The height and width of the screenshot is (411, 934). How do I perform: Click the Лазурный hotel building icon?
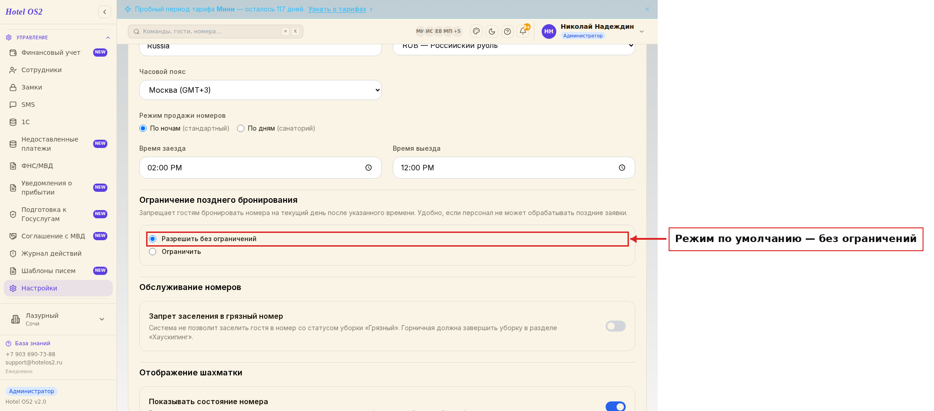pos(16,319)
